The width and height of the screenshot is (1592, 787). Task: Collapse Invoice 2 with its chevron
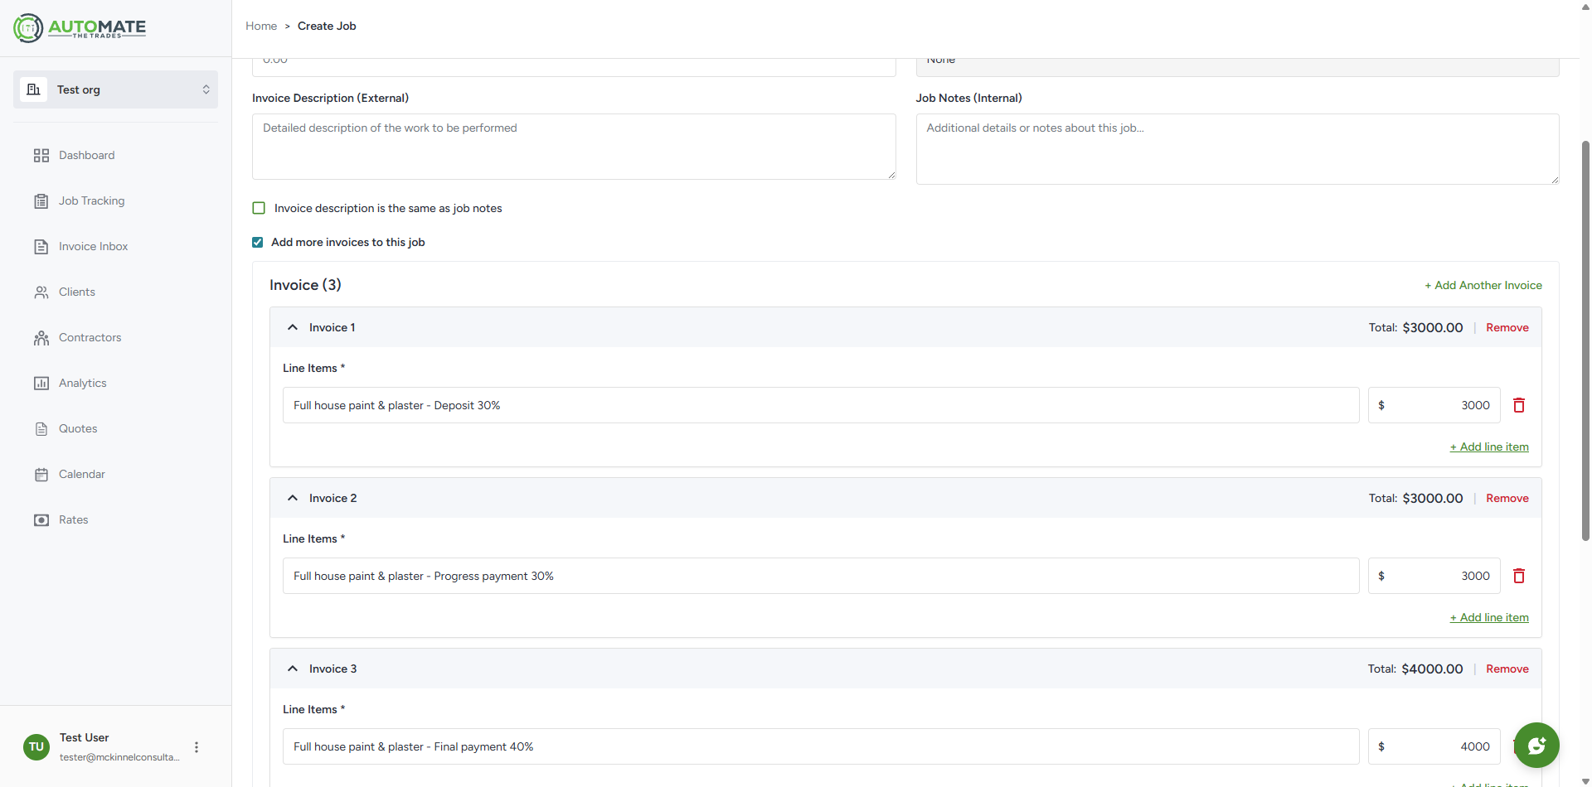[292, 497]
